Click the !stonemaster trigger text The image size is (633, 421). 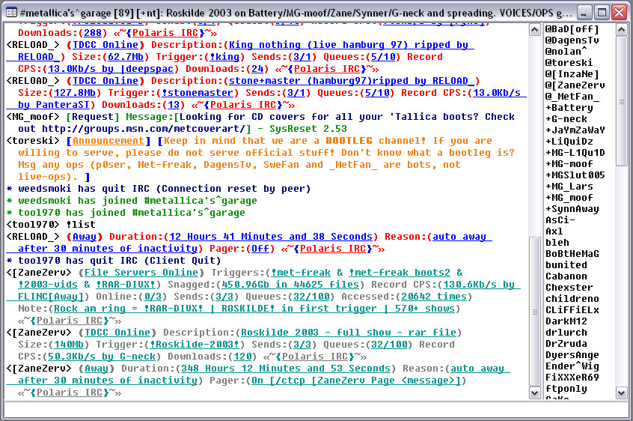[198, 93]
